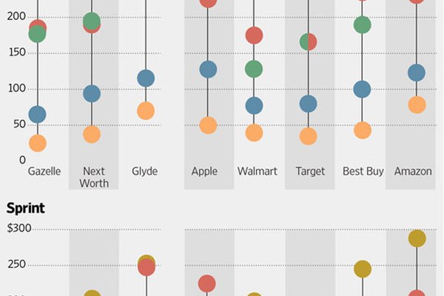Click the half-green half-red Target dot
Viewport: 444px width, 296px height.
tap(308, 42)
